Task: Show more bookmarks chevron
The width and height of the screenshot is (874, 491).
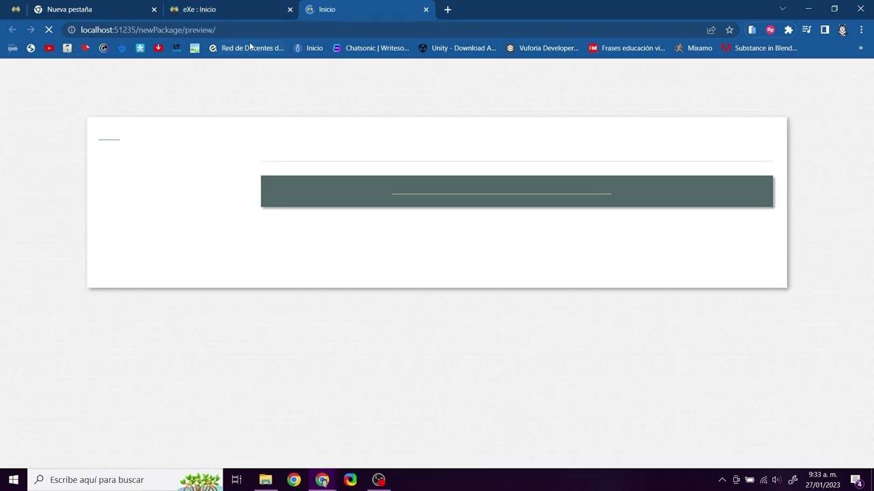Action: coord(860,48)
